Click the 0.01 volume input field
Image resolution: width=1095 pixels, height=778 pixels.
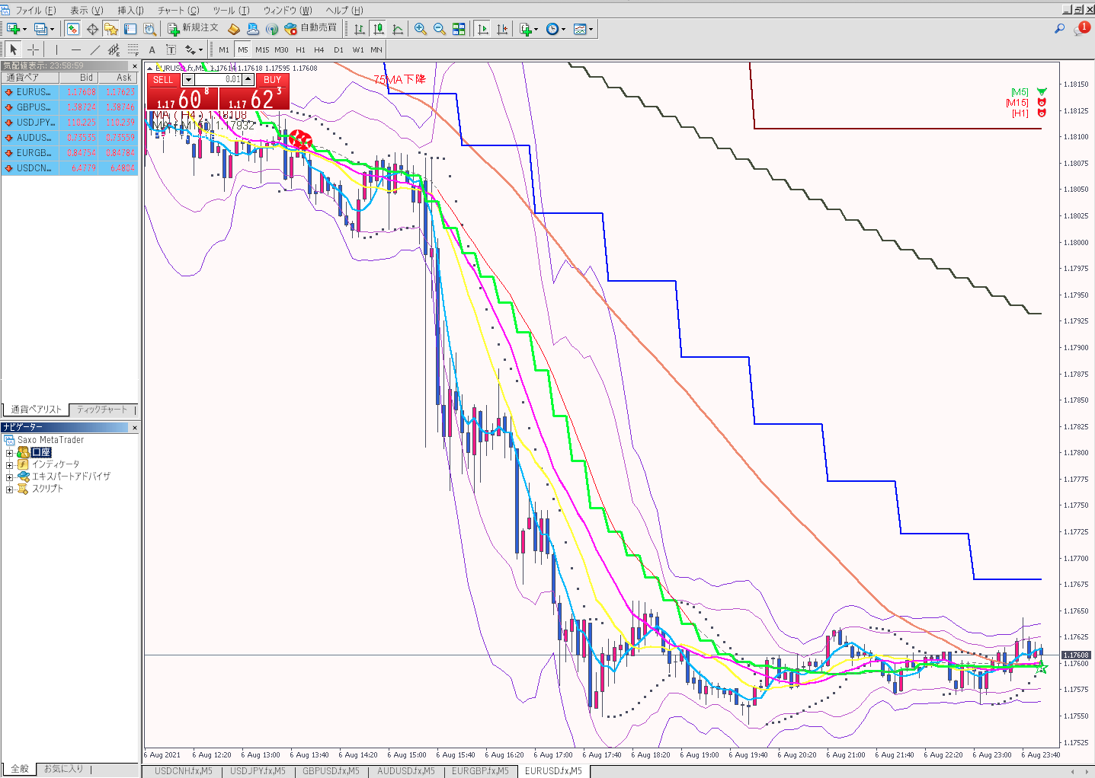[218, 80]
